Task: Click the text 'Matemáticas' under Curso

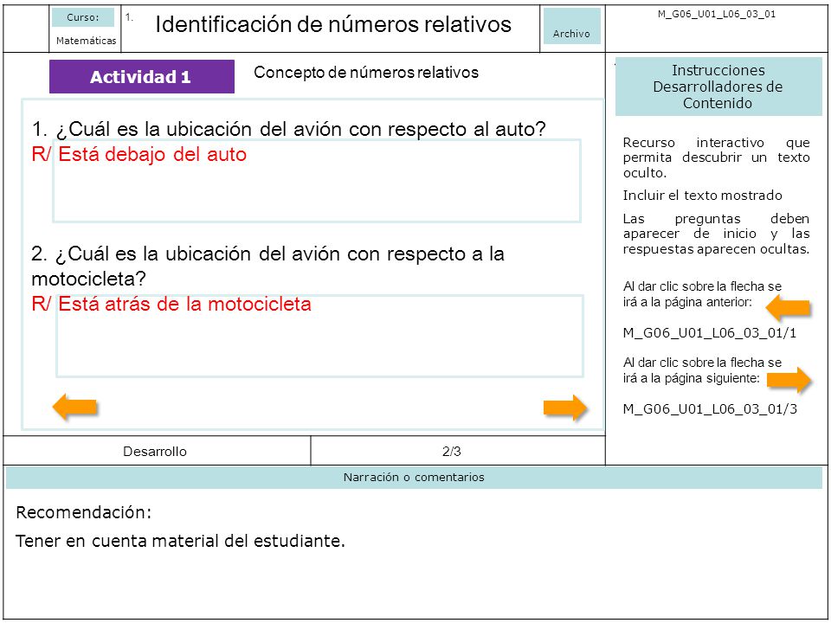Action: click(86, 41)
